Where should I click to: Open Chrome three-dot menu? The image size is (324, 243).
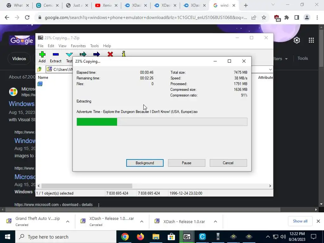[317, 18]
